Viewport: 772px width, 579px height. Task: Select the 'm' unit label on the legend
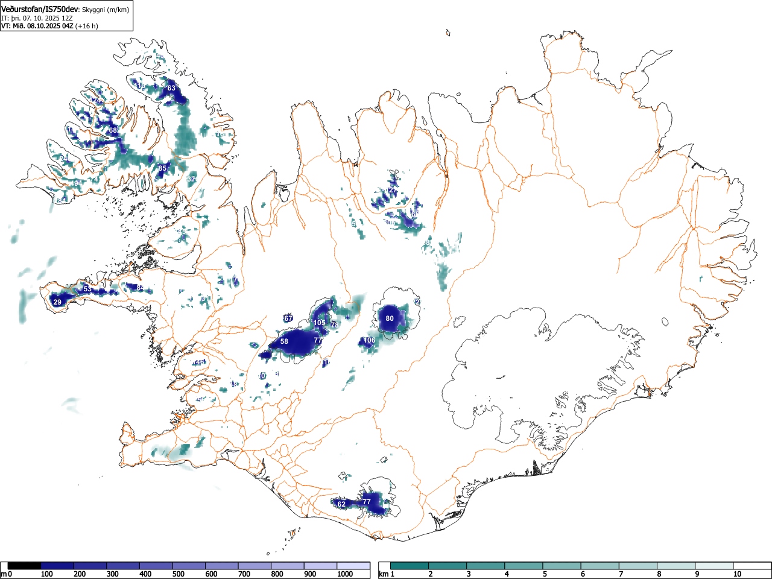point(4,574)
